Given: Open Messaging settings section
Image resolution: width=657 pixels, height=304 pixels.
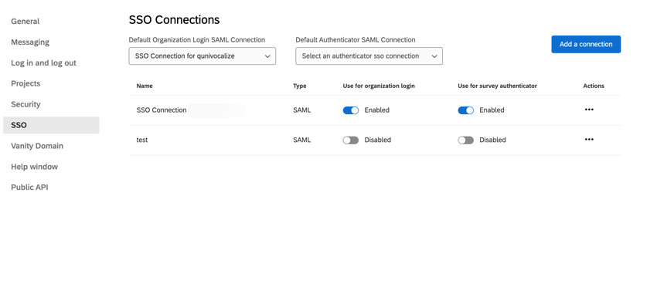Looking at the screenshot, I should (x=30, y=42).
